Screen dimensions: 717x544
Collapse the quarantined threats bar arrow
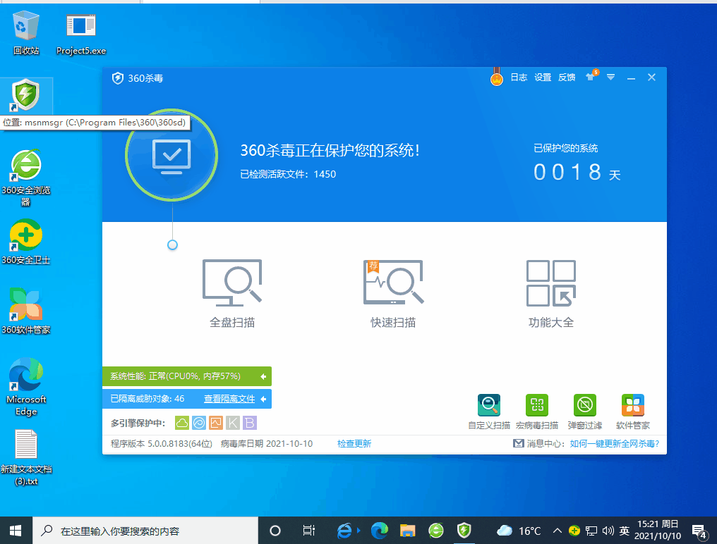pos(263,400)
